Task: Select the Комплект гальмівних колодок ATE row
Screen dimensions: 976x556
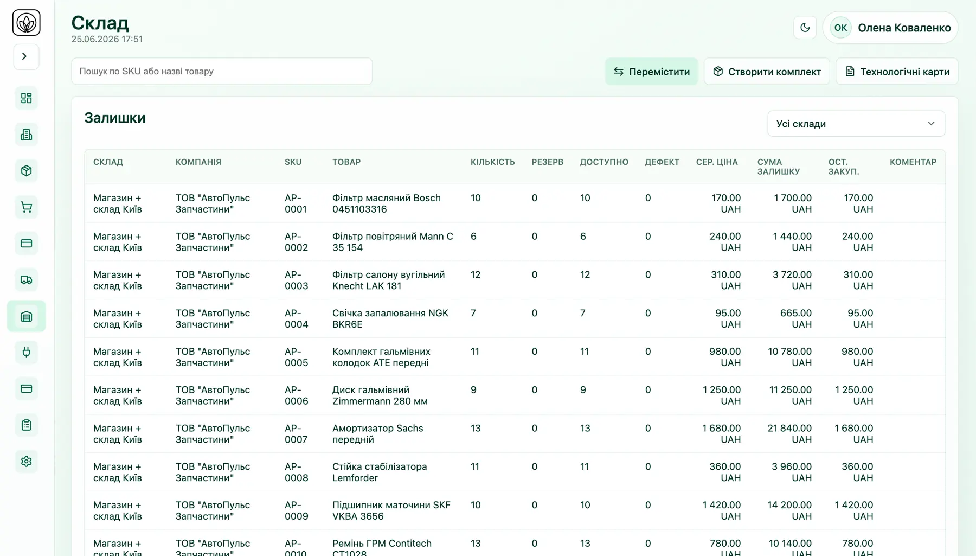Action: (x=515, y=357)
